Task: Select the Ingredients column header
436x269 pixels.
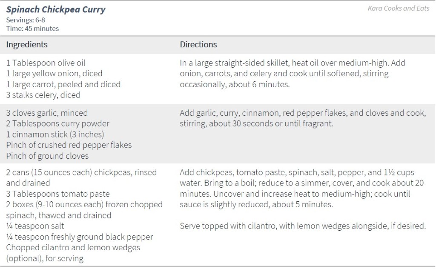Action: pyautogui.click(x=27, y=45)
